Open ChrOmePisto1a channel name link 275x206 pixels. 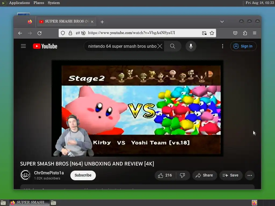coord(49,173)
